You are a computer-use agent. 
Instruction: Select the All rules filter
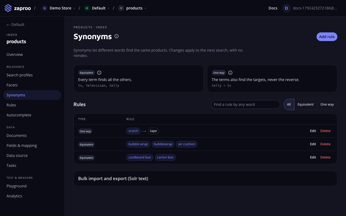(289, 104)
